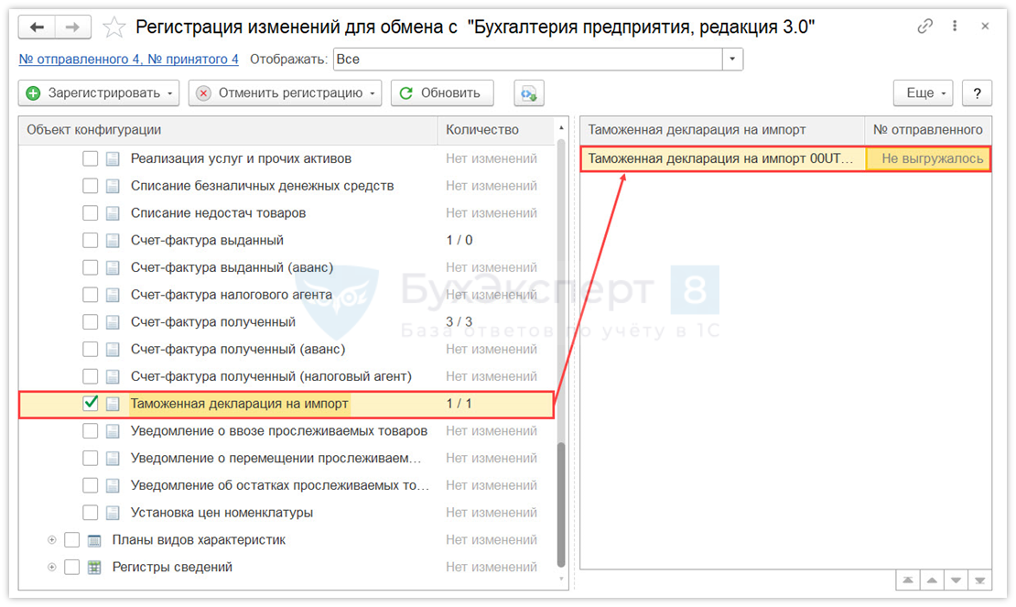Click document icon of Списание безналичных денежных средств
Viewport: 1016px width, 607px height.
pyautogui.click(x=113, y=186)
